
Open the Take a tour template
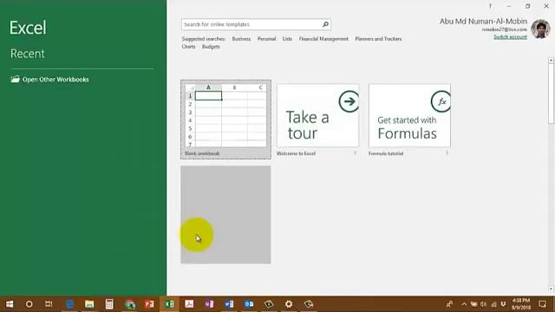pos(317,115)
